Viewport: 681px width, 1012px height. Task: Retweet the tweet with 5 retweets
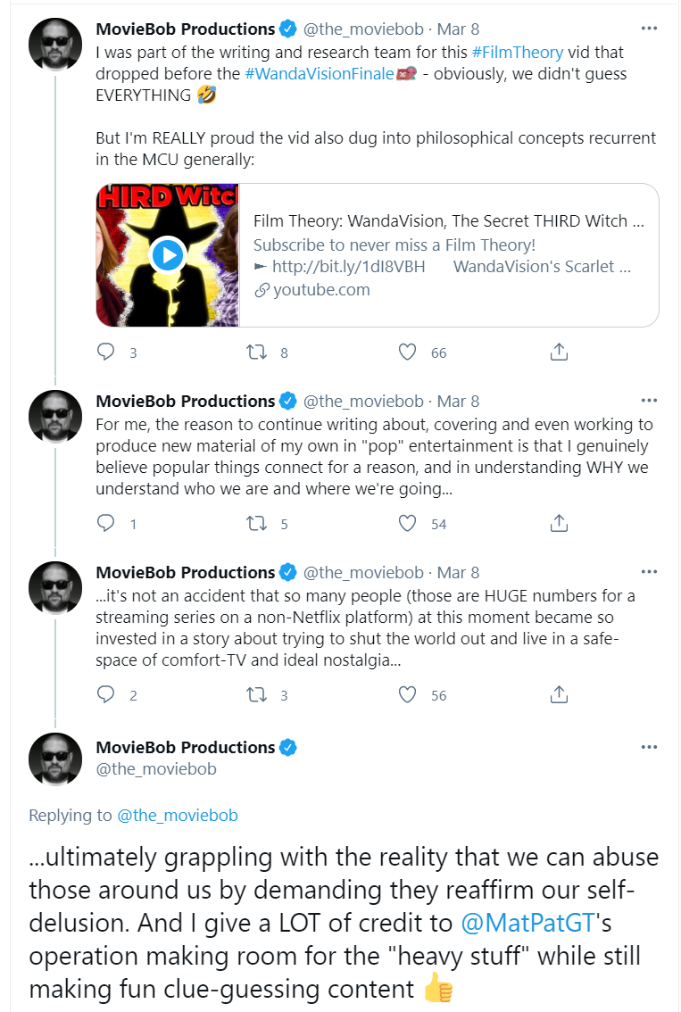coord(257,523)
